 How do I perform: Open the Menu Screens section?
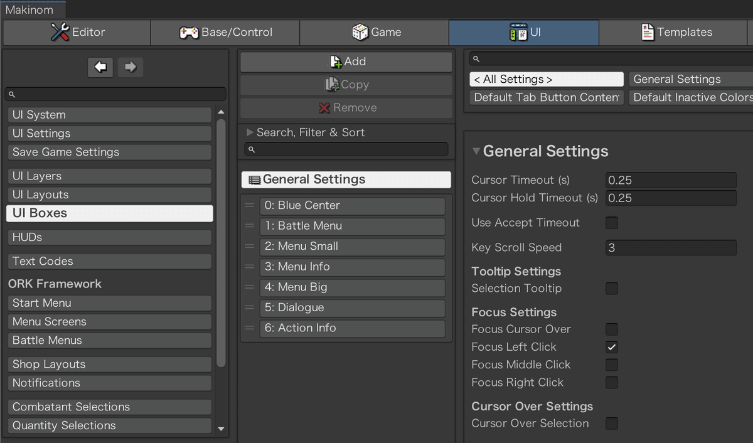pos(110,322)
